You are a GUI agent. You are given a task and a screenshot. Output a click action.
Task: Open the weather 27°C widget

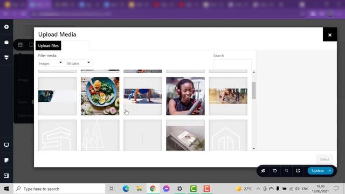(244, 189)
